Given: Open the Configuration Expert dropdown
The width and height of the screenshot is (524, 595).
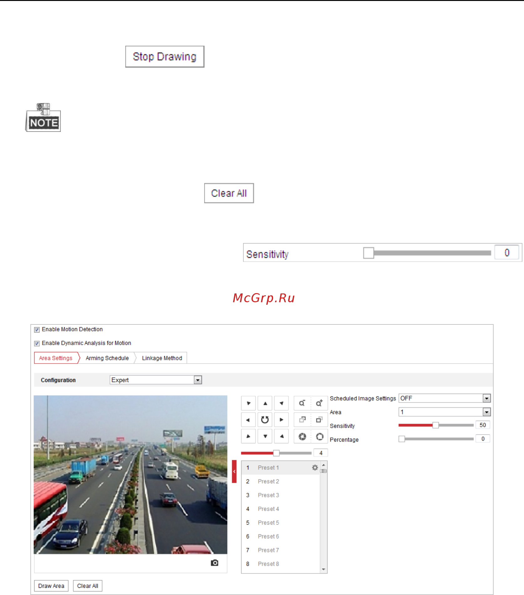Looking at the screenshot, I should 156,380.
